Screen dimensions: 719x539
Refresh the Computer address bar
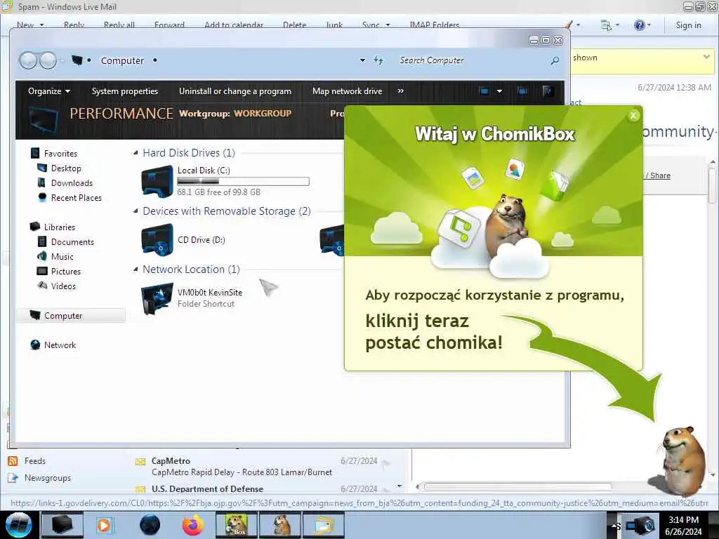pos(378,60)
